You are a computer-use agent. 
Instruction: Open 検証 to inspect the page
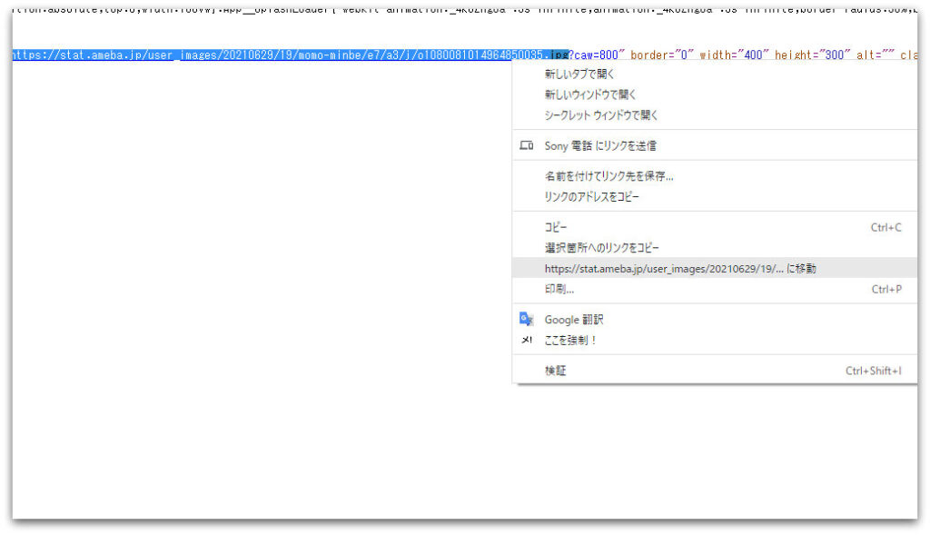click(556, 371)
